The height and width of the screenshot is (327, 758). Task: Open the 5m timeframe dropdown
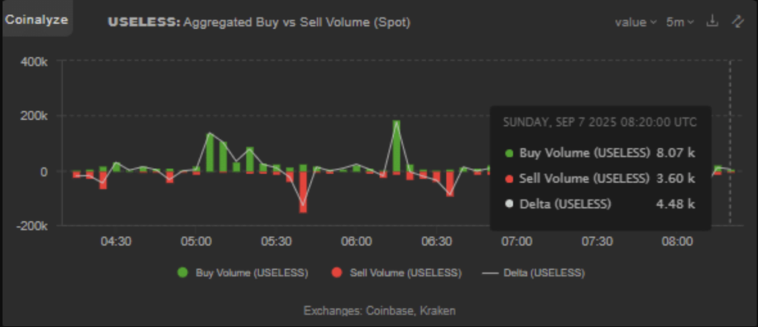680,22
